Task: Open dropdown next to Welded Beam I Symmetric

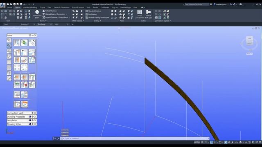Action: [66, 14]
